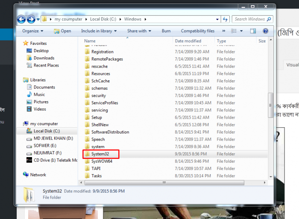
Task: Sort by the Type column header
Action: [x=221, y=41]
